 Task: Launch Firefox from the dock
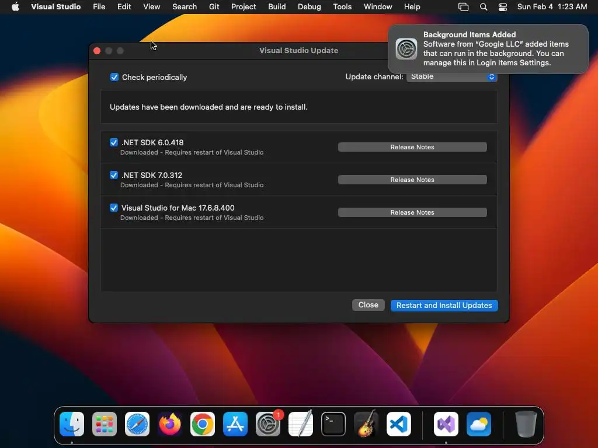(x=170, y=423)
